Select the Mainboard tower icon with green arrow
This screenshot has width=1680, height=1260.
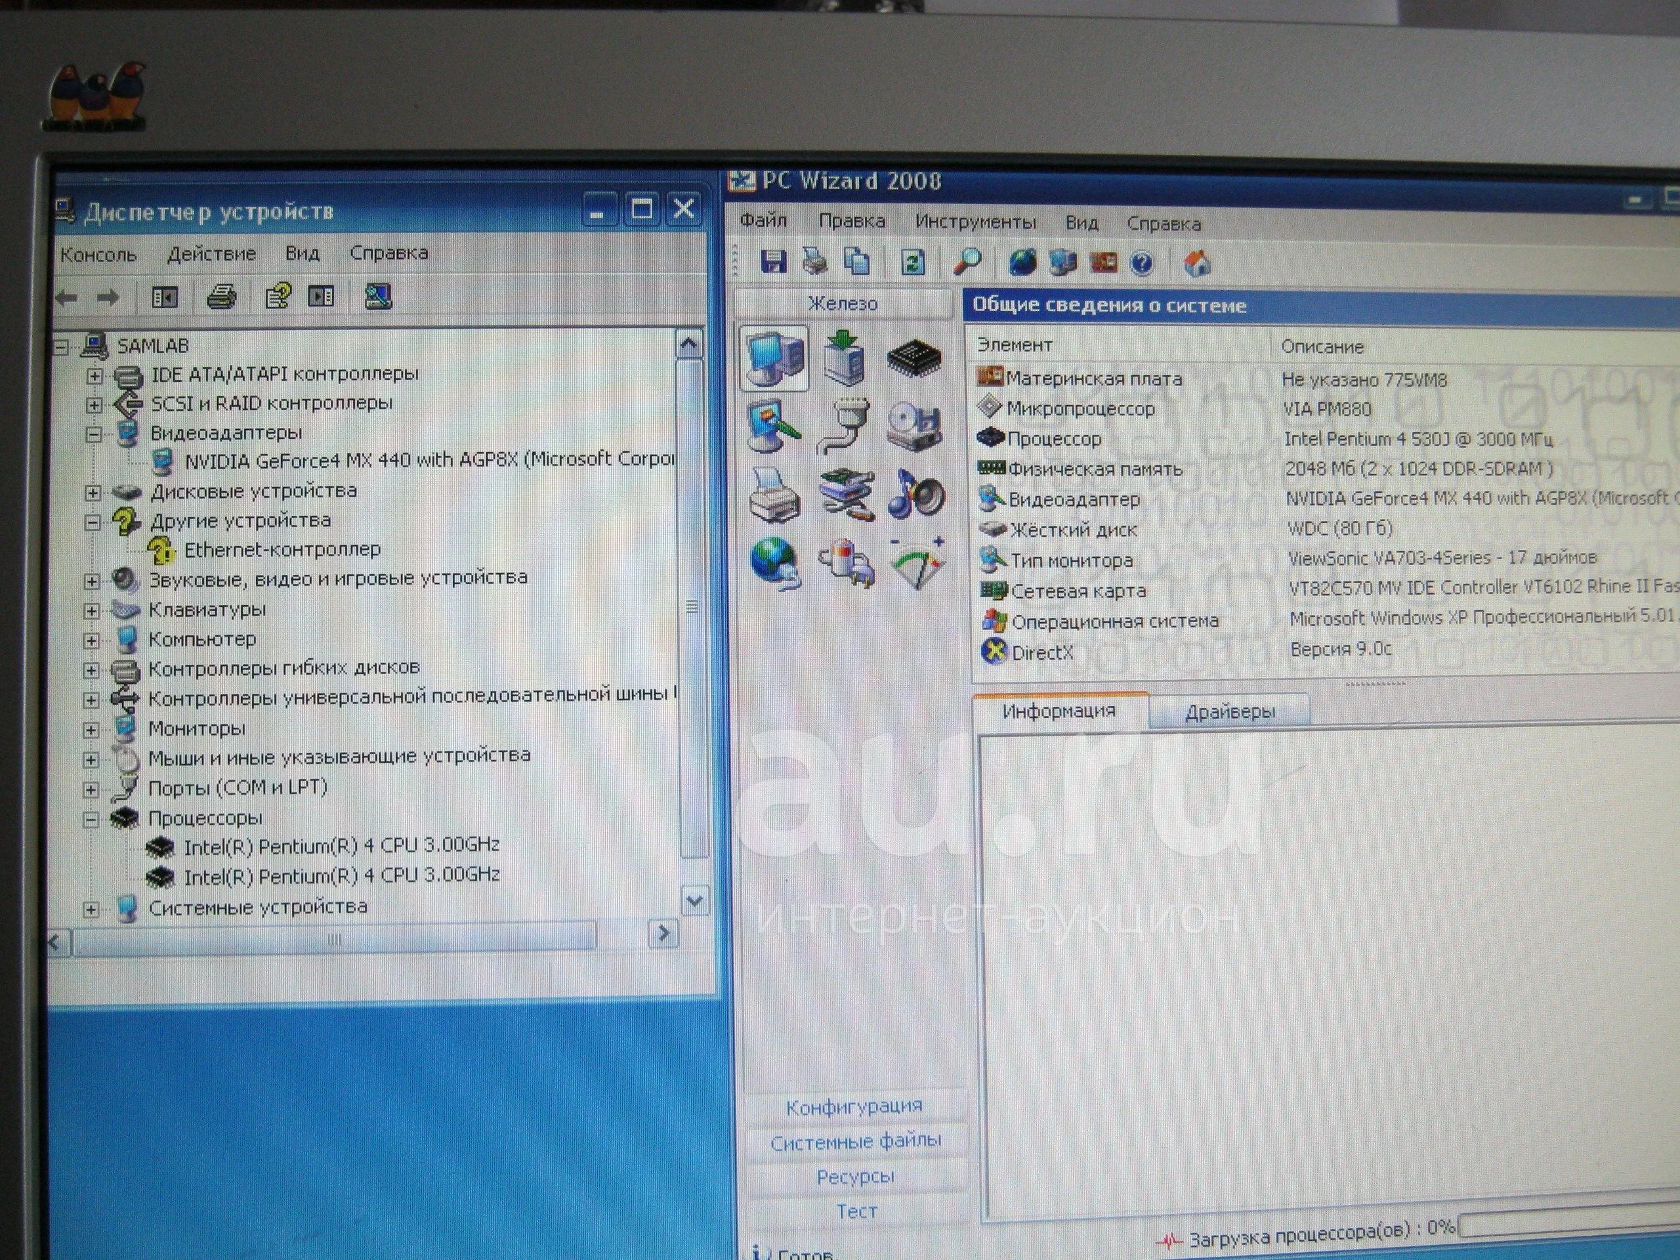[845, 358]
